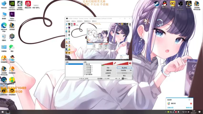The width and height of the screenshot is (203, 114).
Task: Open the taskbar clock and date
Action: 193,112
